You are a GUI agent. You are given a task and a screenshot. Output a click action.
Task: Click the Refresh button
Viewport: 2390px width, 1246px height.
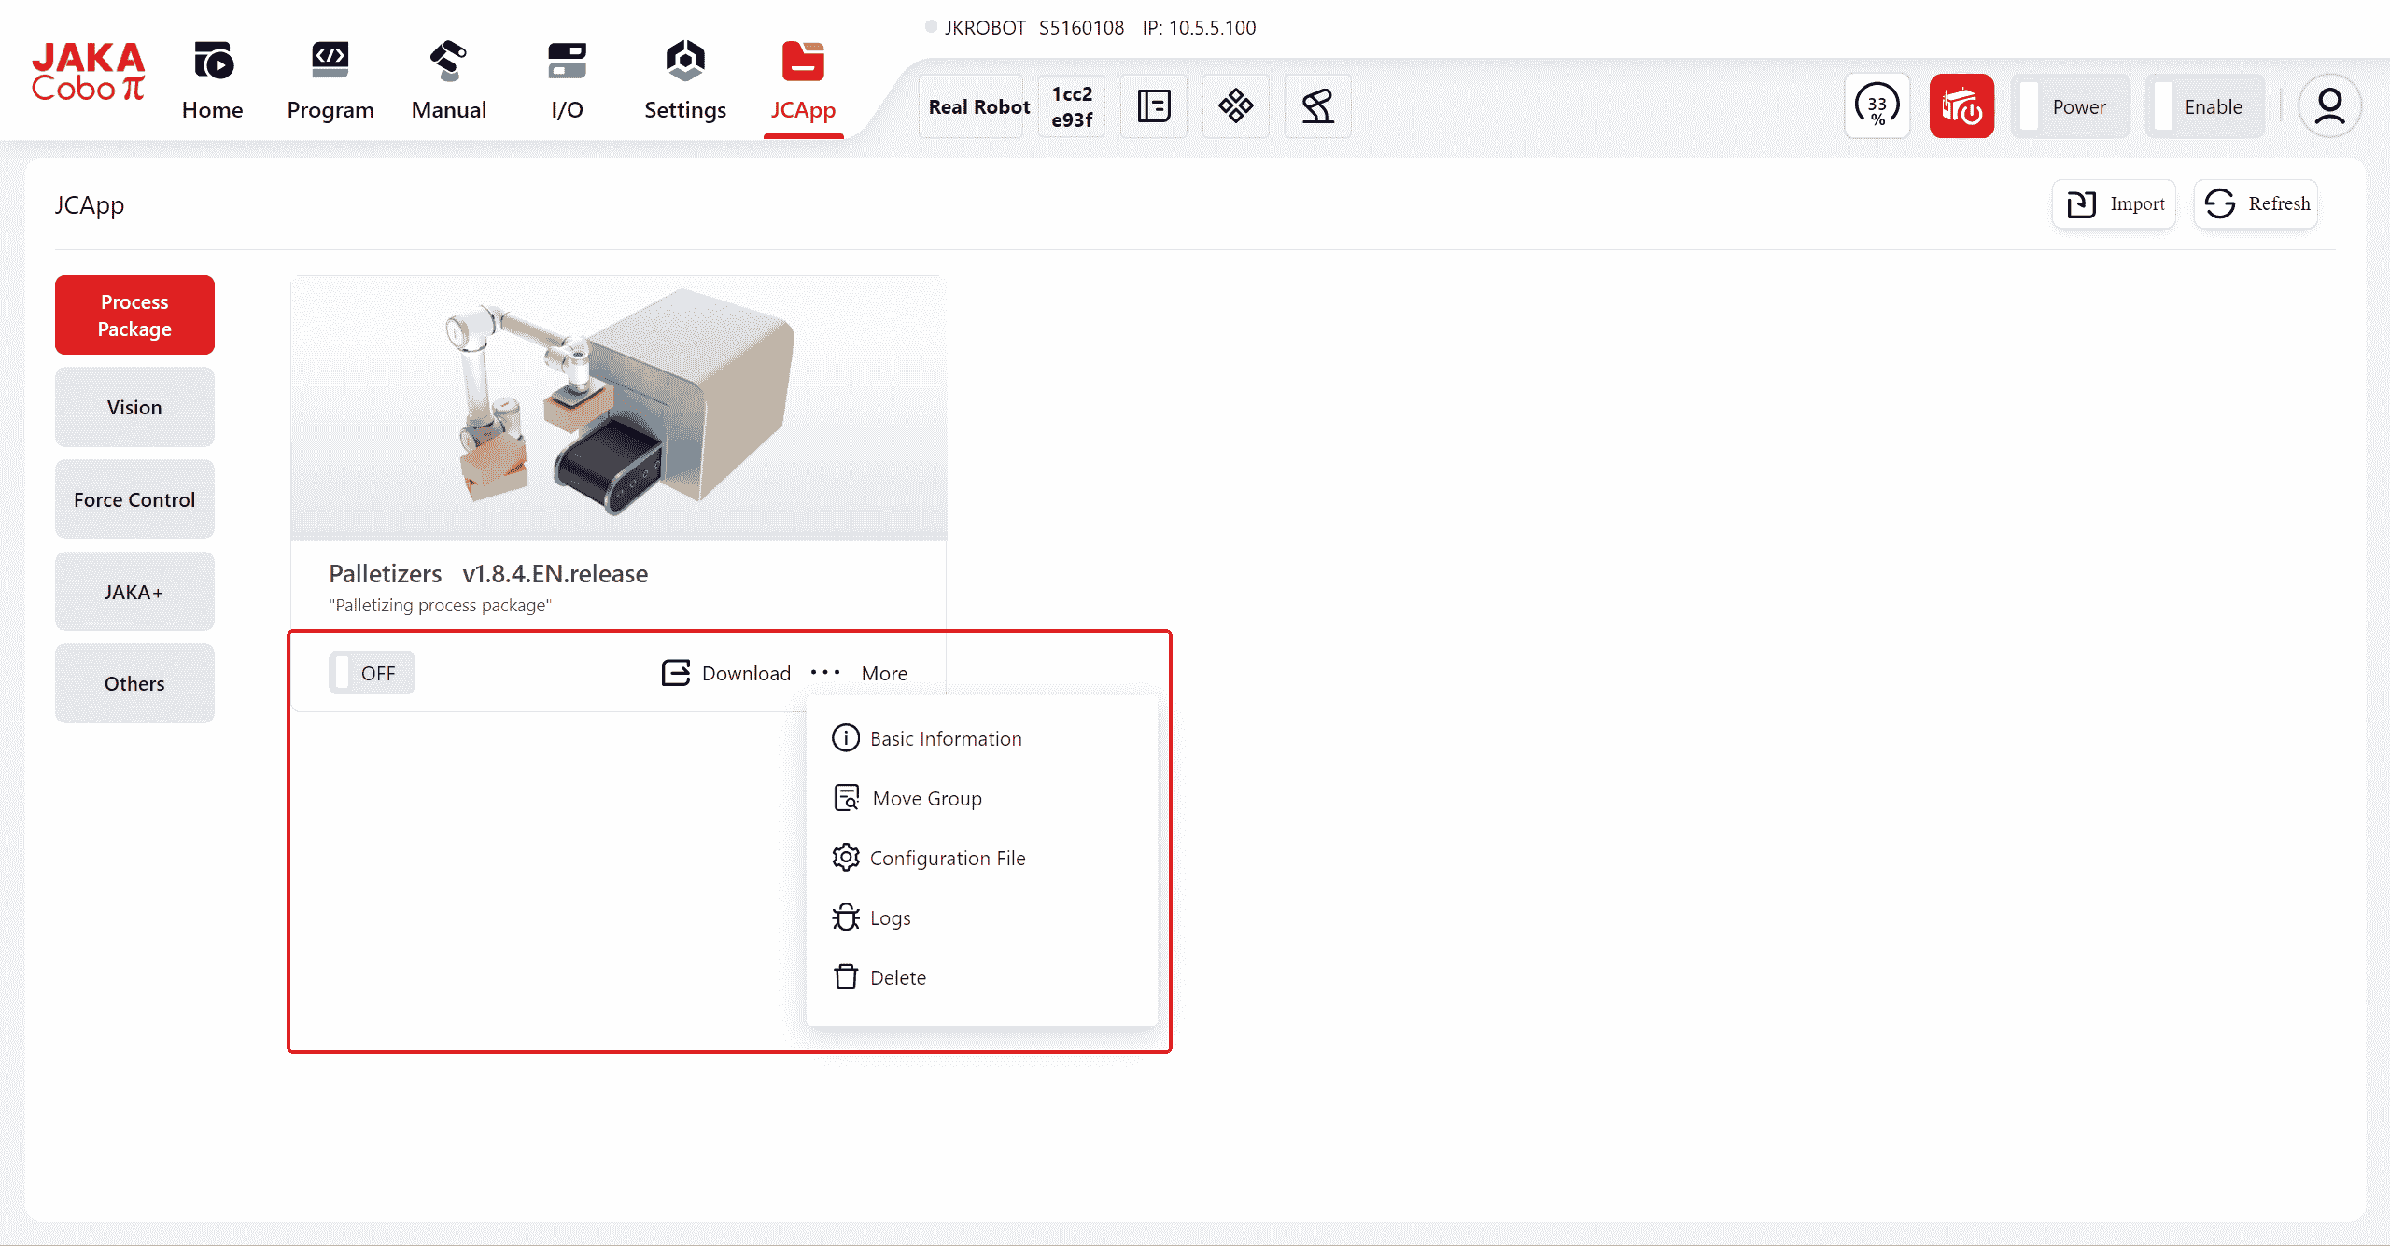tap(2256, 203)
